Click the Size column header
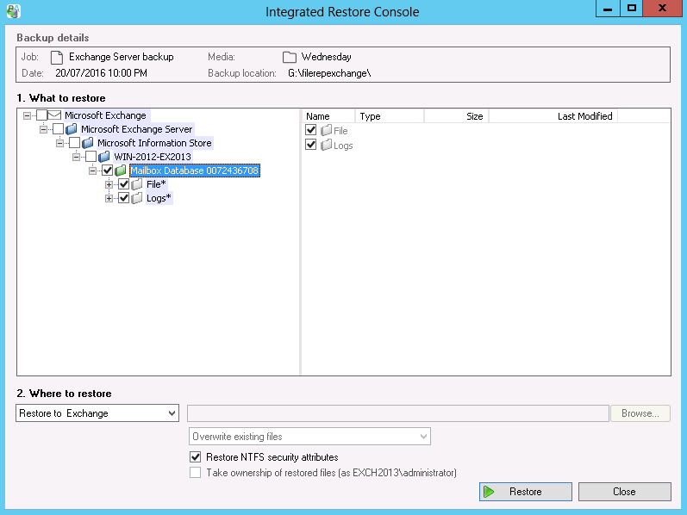This screenshot has width=687, height=515. pos(474,116)
